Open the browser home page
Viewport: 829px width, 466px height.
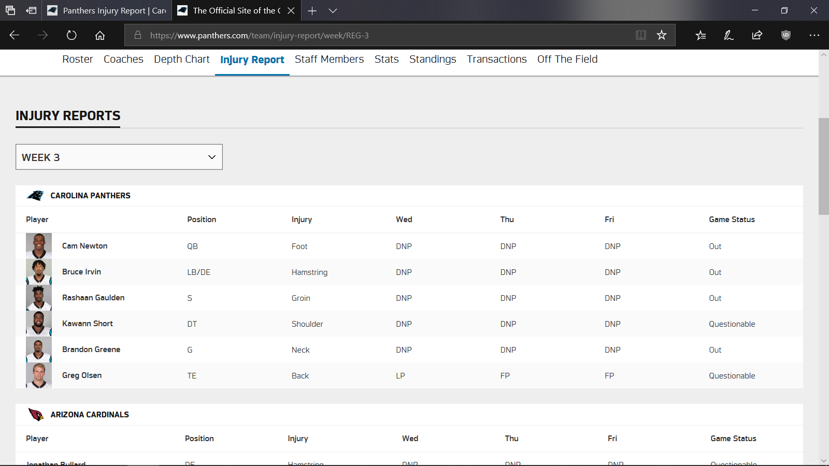coord(100,35)
